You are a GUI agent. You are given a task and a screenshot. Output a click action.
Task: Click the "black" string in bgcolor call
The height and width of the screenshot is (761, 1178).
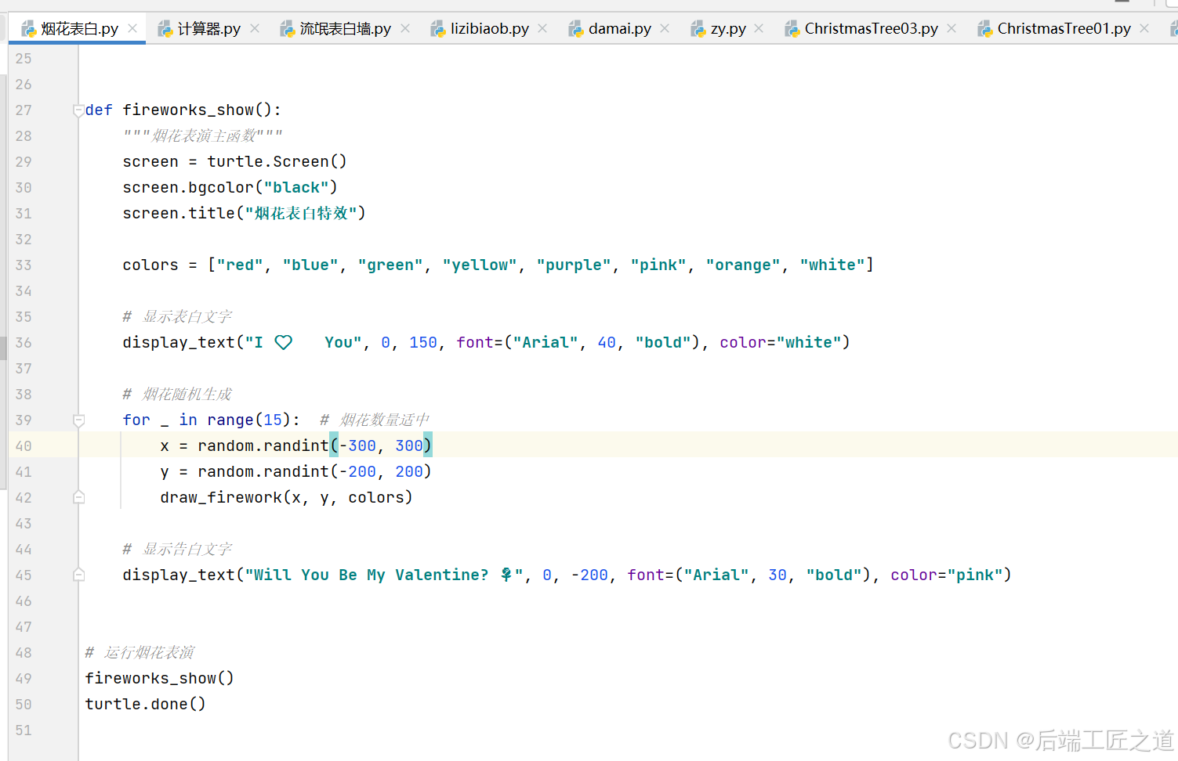pyautogui.click(x=296, y=188)
